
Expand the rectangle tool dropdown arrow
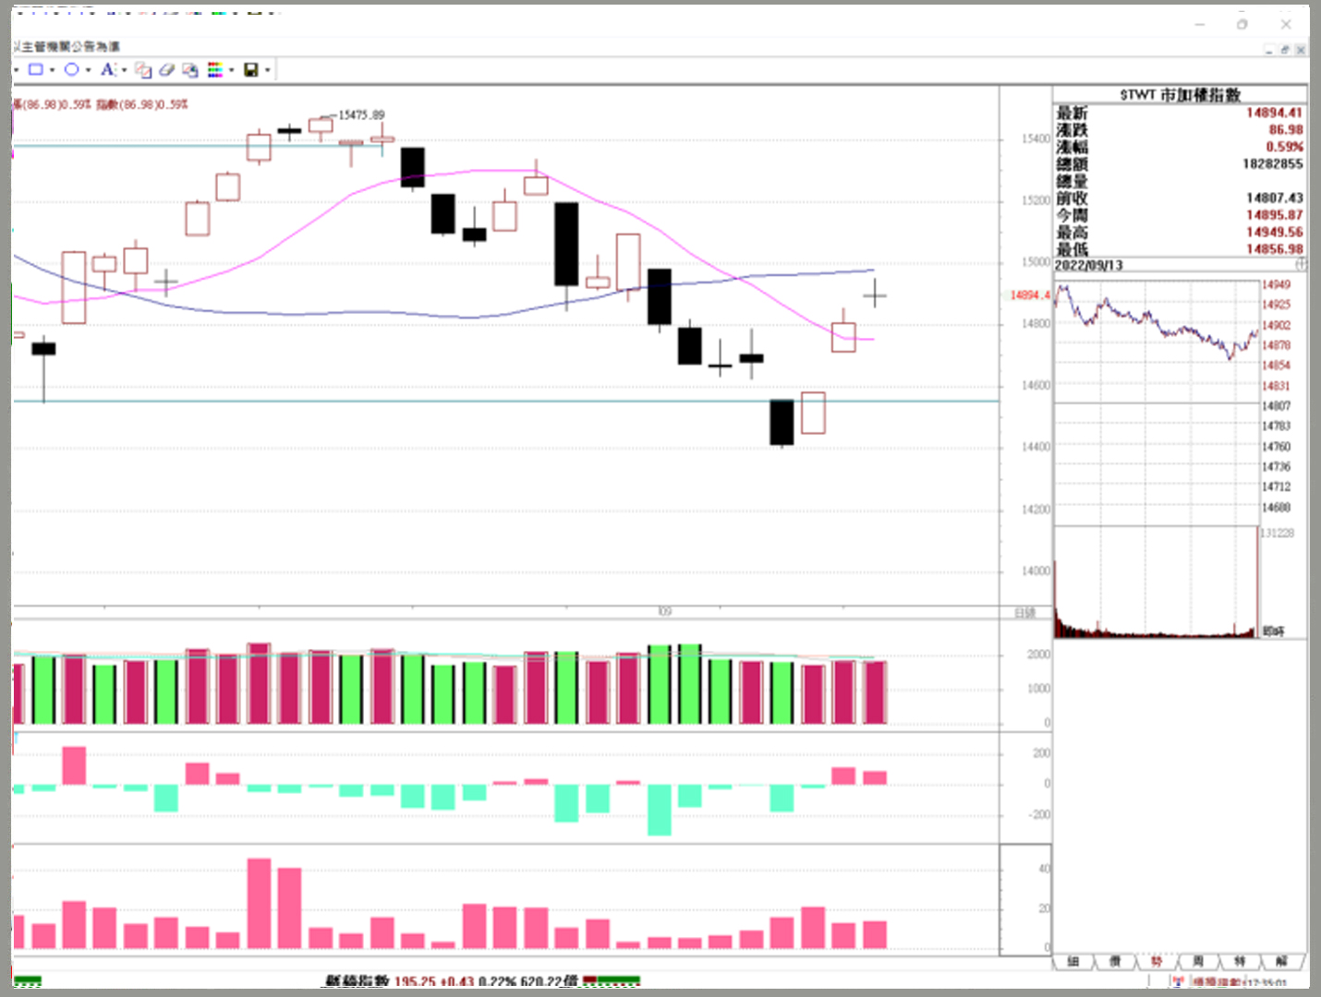[x=52, y=70]
